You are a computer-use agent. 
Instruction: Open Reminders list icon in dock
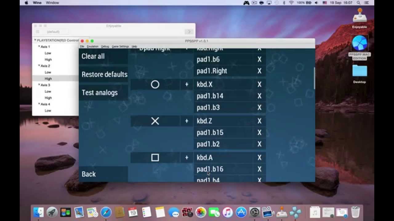(147, 212)
